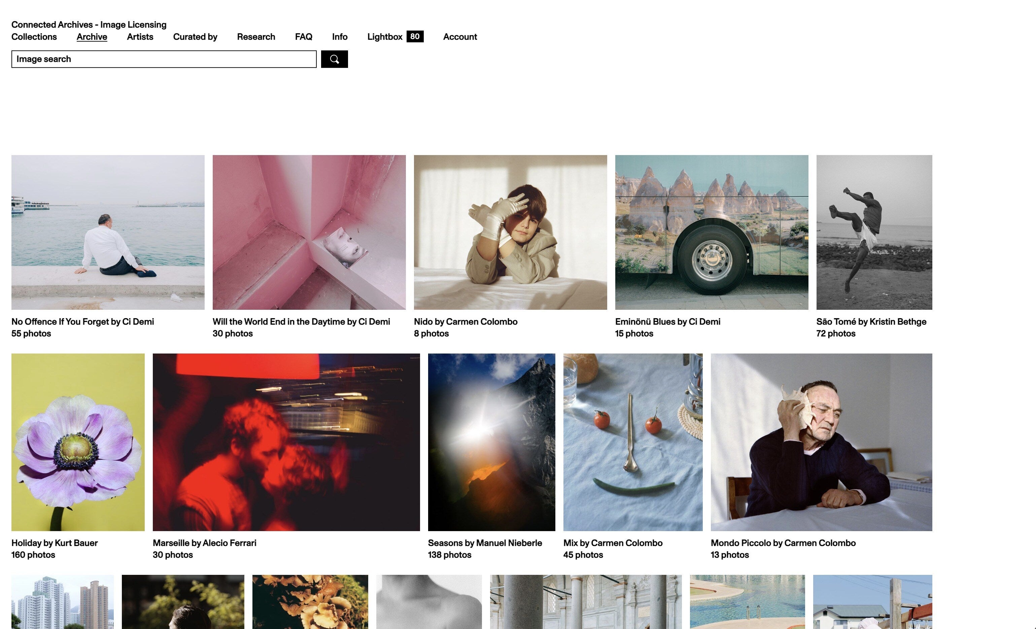Click into the Image search field
The height and width of the screenshot is (629, 1036).
point(164,59)
